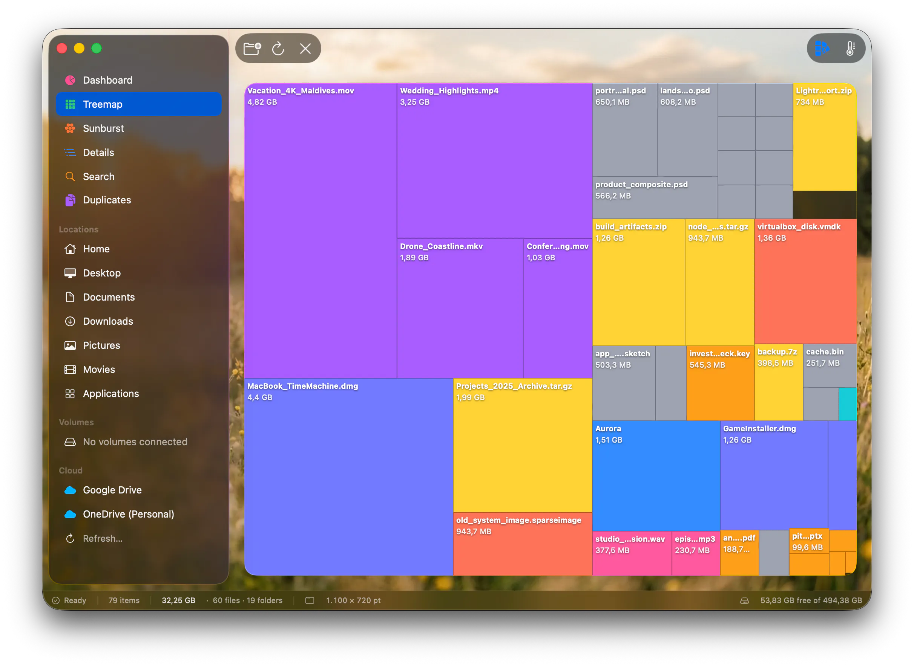Viewport: 914px width, 666px height.
Task: Click the 32,25 GB status bar value
Action: pyautogui.click(x=178, y=601)
